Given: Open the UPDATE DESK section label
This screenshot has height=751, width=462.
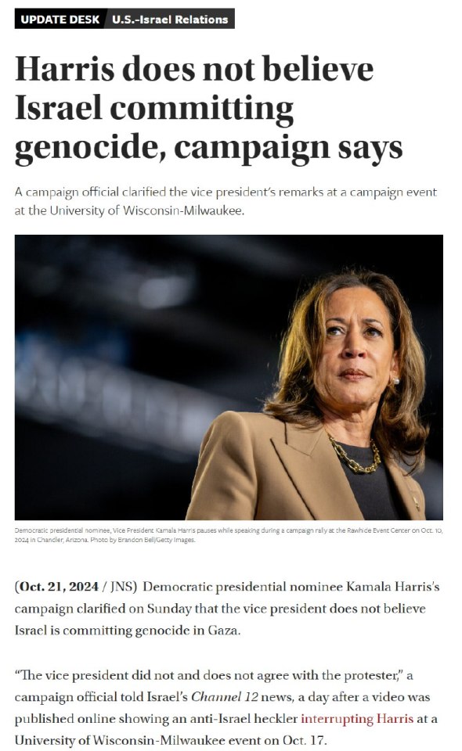Looking at the screenshot, I should pyautogui.click(x=60, y=20).
